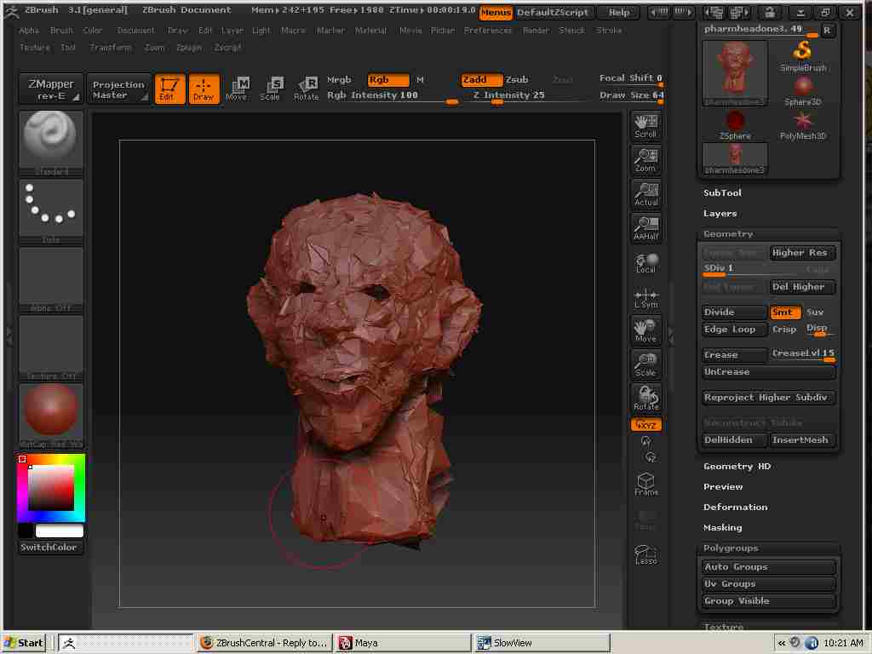Open the Preferences menu
Viewport: 872px width, 654px height.
point(488,31)
